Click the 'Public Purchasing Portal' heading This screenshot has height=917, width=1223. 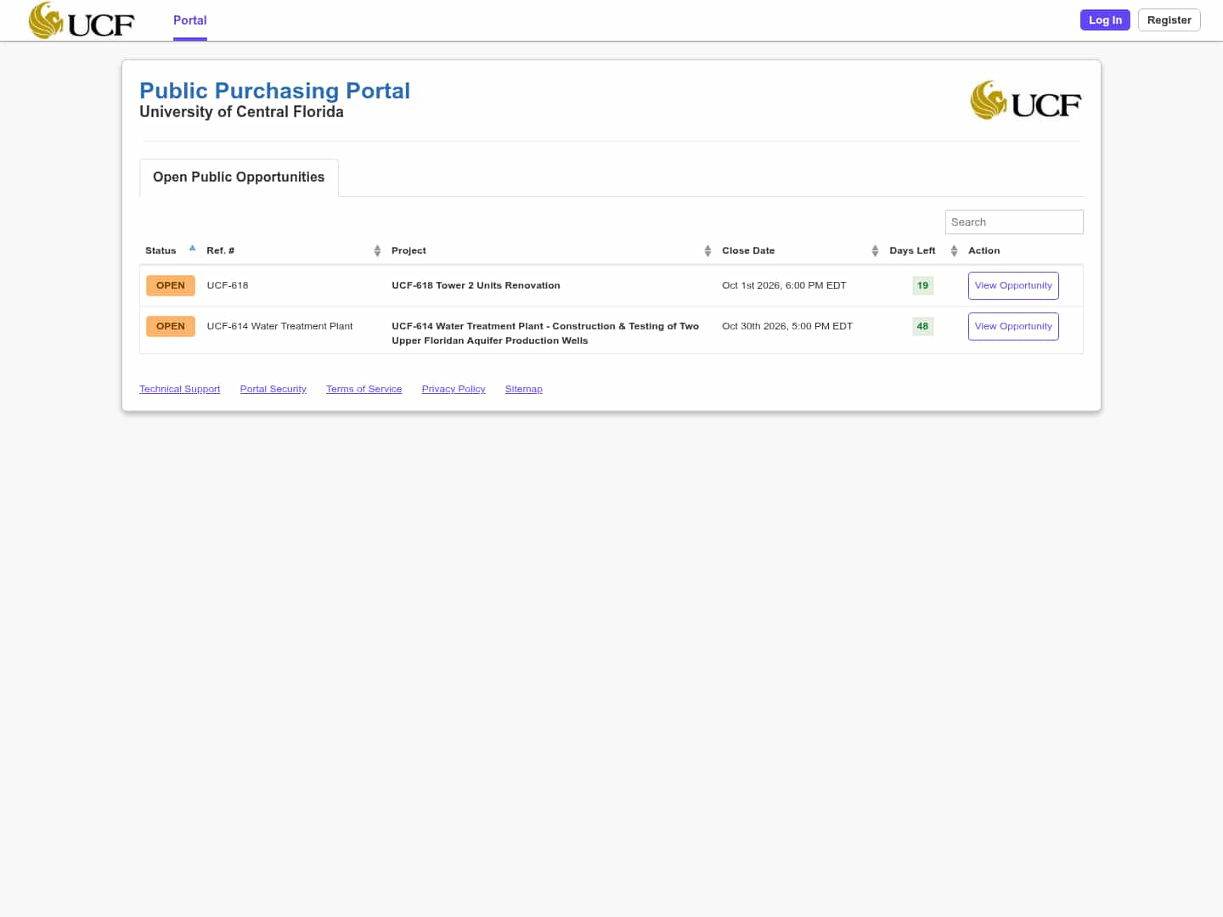275,91
